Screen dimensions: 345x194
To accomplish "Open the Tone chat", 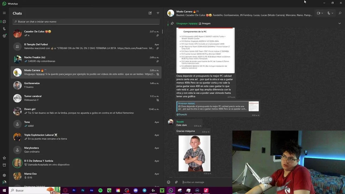I will 86,124.
